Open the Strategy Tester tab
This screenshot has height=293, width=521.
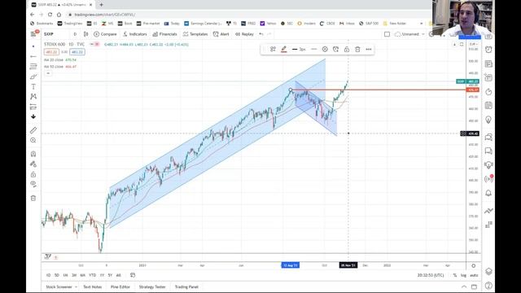[152, 286]
